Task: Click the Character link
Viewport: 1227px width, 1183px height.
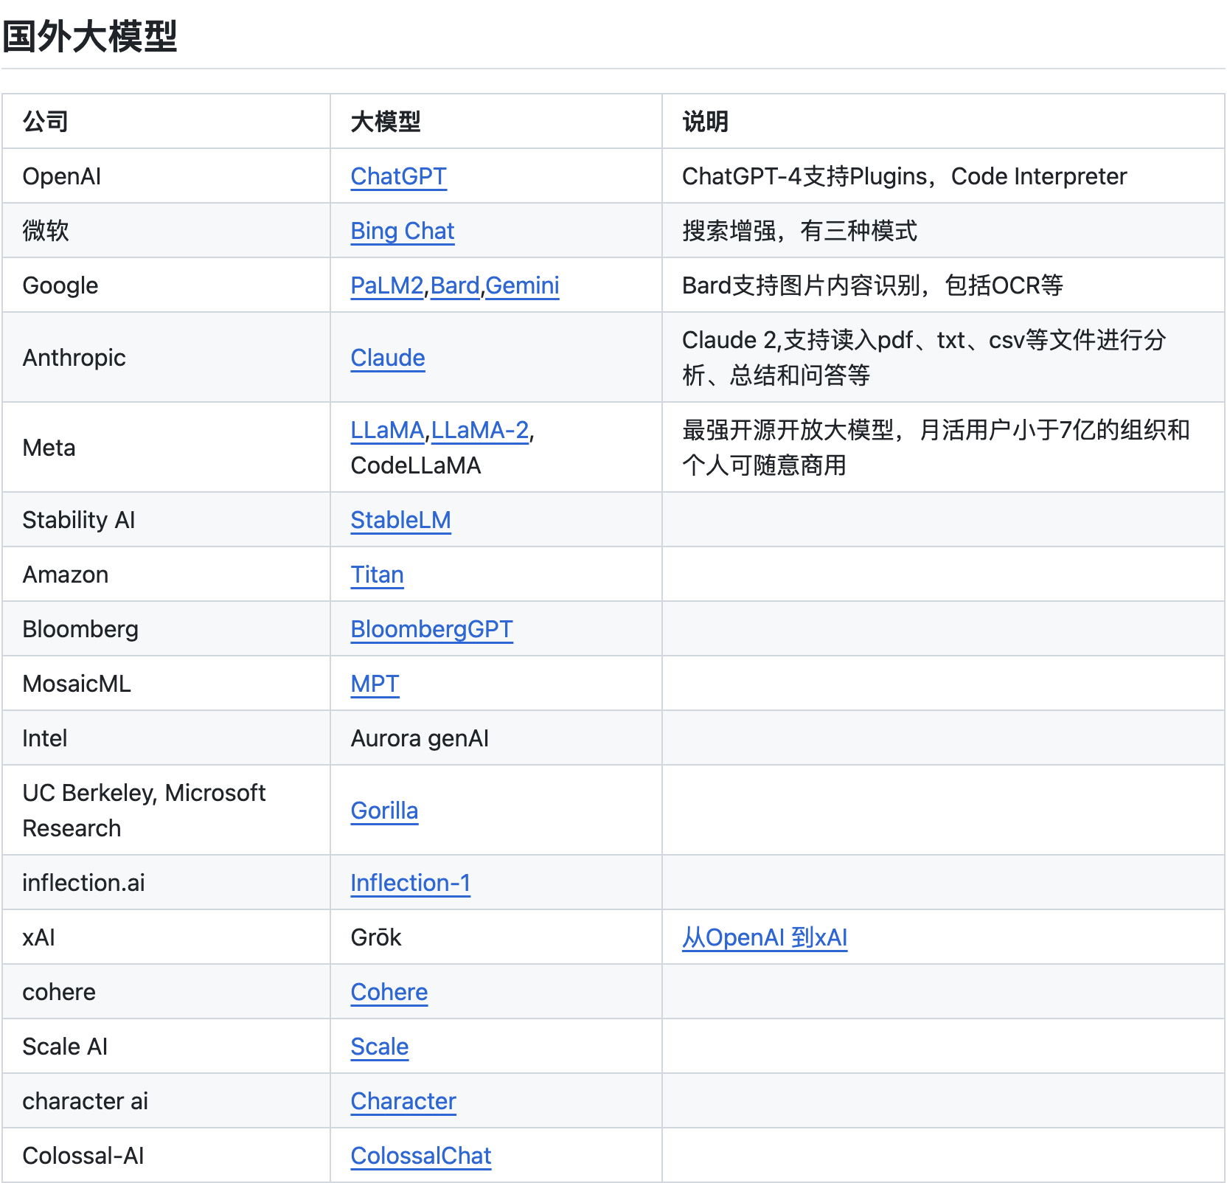Action: (x=403, y=1101)
